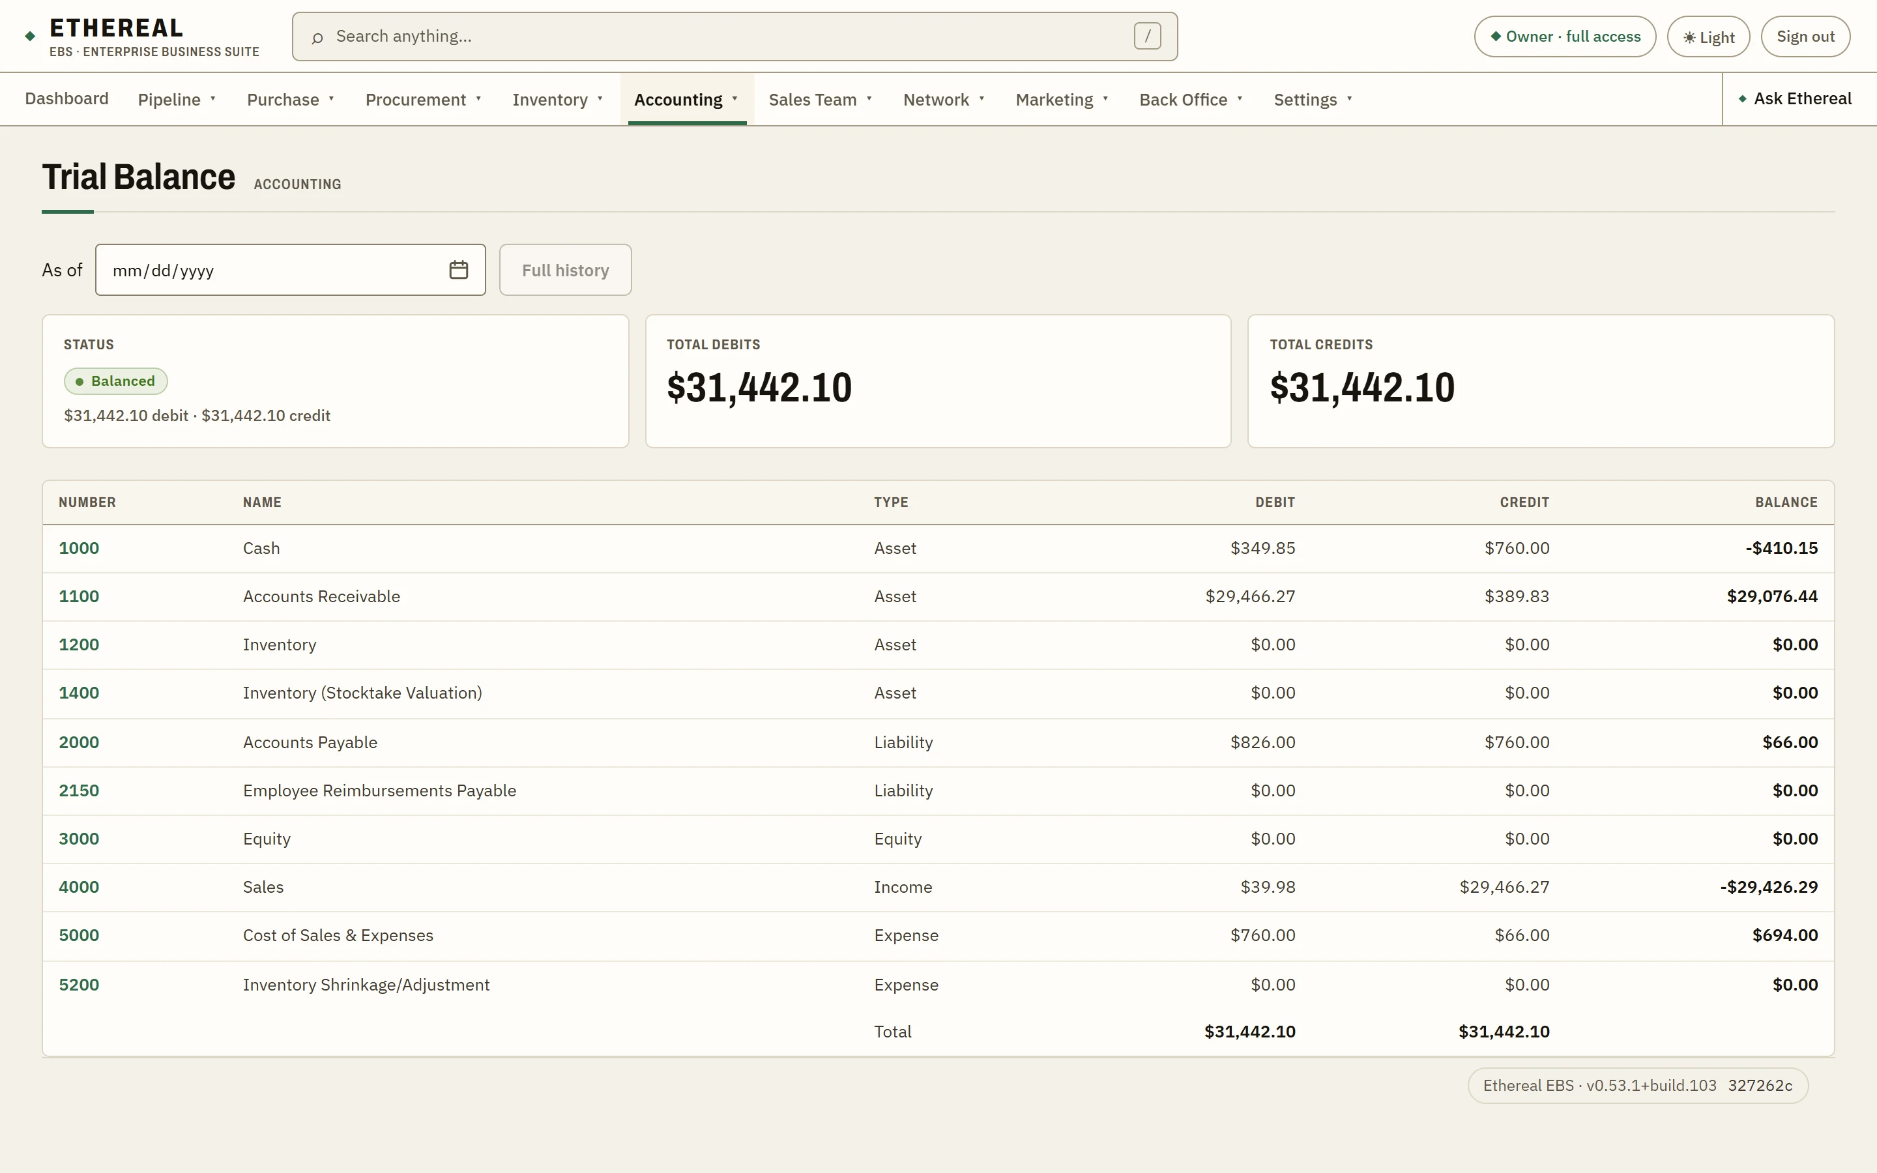Open account 2000 Accounts Payable link

click(79, 742)
